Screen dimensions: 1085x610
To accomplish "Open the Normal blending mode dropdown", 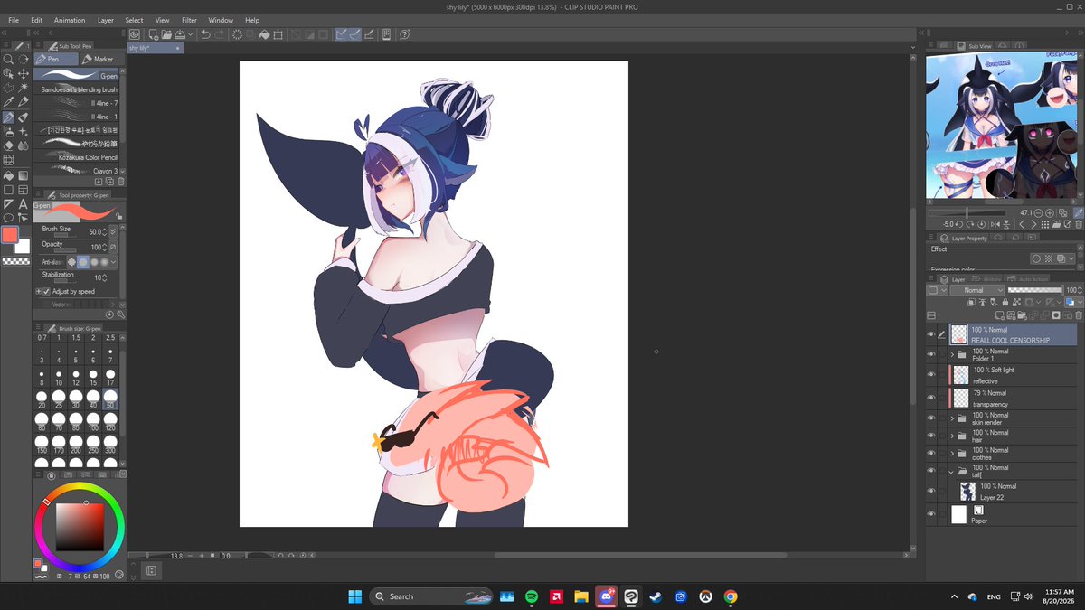I will [x=977, y=290].
